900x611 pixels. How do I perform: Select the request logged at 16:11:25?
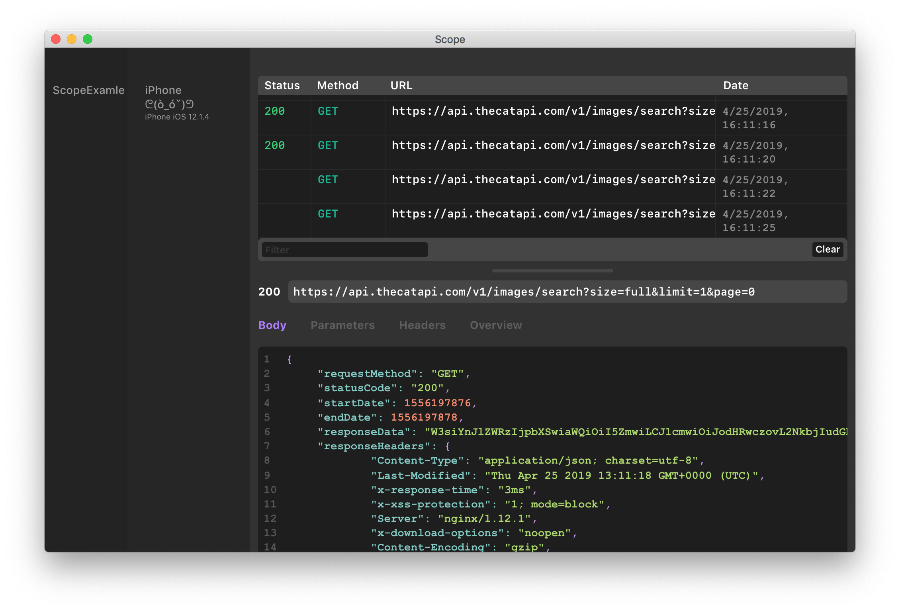[553, 220]
